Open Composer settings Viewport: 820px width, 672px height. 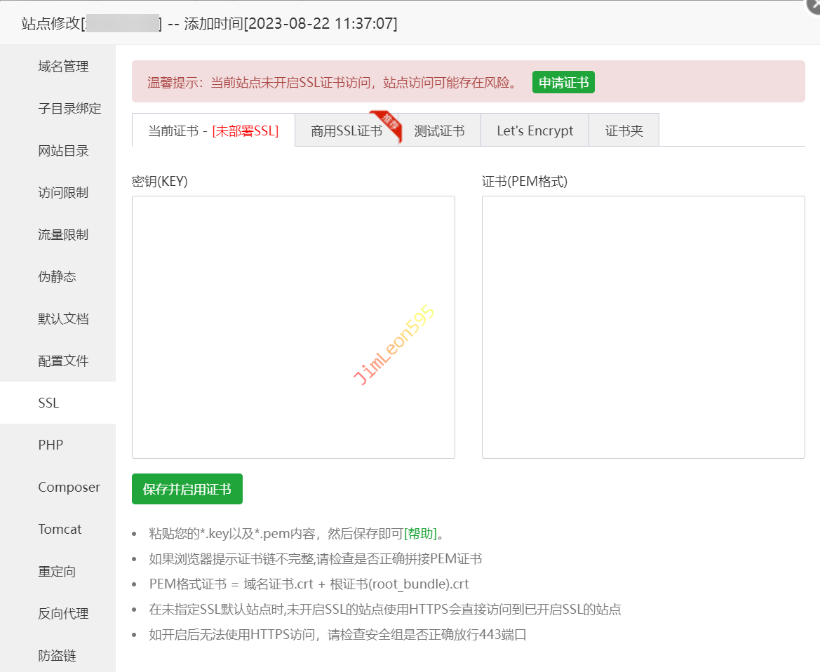(69, 488)
